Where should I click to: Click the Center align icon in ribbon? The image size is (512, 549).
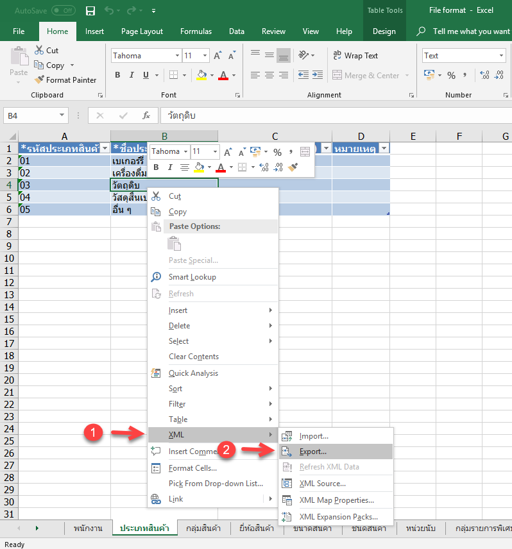point(269,75)
